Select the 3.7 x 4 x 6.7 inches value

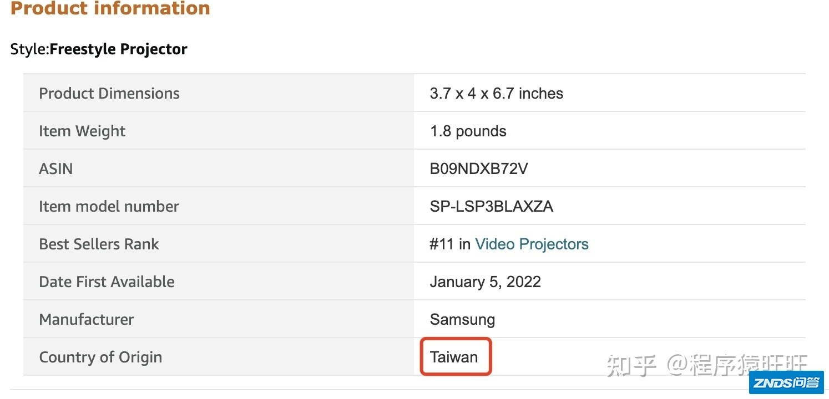point(497,94)
